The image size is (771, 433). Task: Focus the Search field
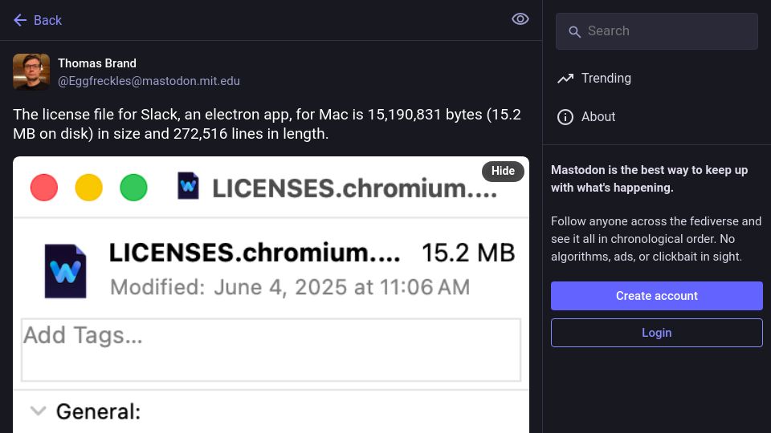[656, 31]
